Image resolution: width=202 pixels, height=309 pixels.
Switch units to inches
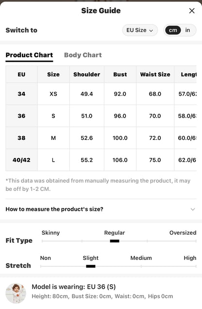[x=187, y=30]
